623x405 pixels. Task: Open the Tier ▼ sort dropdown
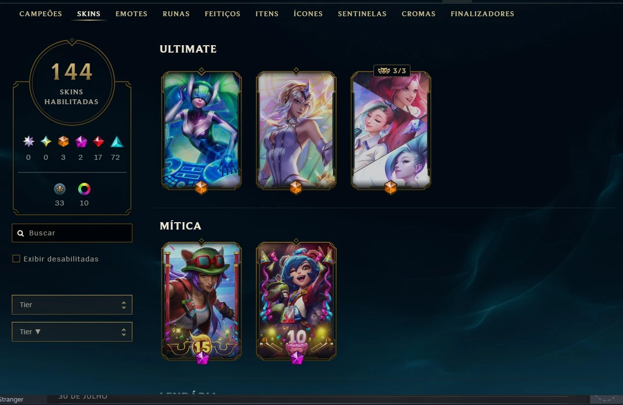coord(72,332)
